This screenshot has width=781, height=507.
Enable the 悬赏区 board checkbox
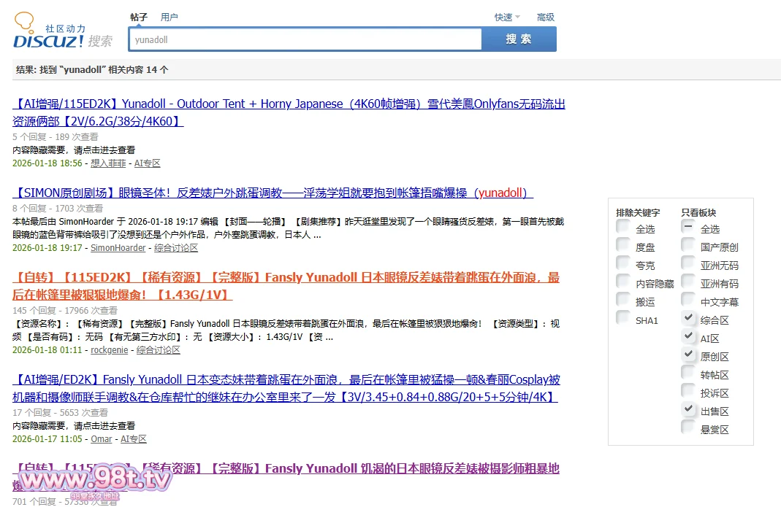688,428
